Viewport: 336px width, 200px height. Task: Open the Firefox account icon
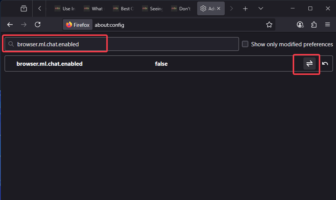coord(300,24)
